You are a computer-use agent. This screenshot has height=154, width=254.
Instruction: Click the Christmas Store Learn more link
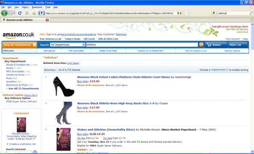point(242,32)
